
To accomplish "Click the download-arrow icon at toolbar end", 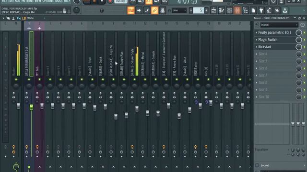I will [x=285, y=11].
